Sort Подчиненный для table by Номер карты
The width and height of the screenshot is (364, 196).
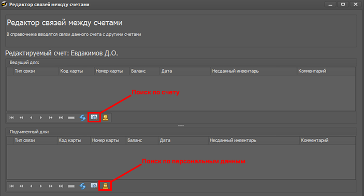pos(108,141)
